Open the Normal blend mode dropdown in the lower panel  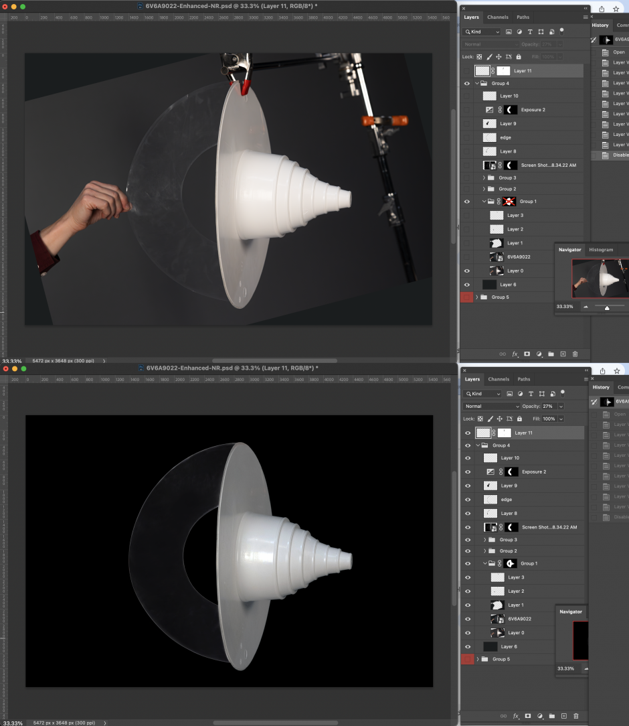click(x=492, y=407)
